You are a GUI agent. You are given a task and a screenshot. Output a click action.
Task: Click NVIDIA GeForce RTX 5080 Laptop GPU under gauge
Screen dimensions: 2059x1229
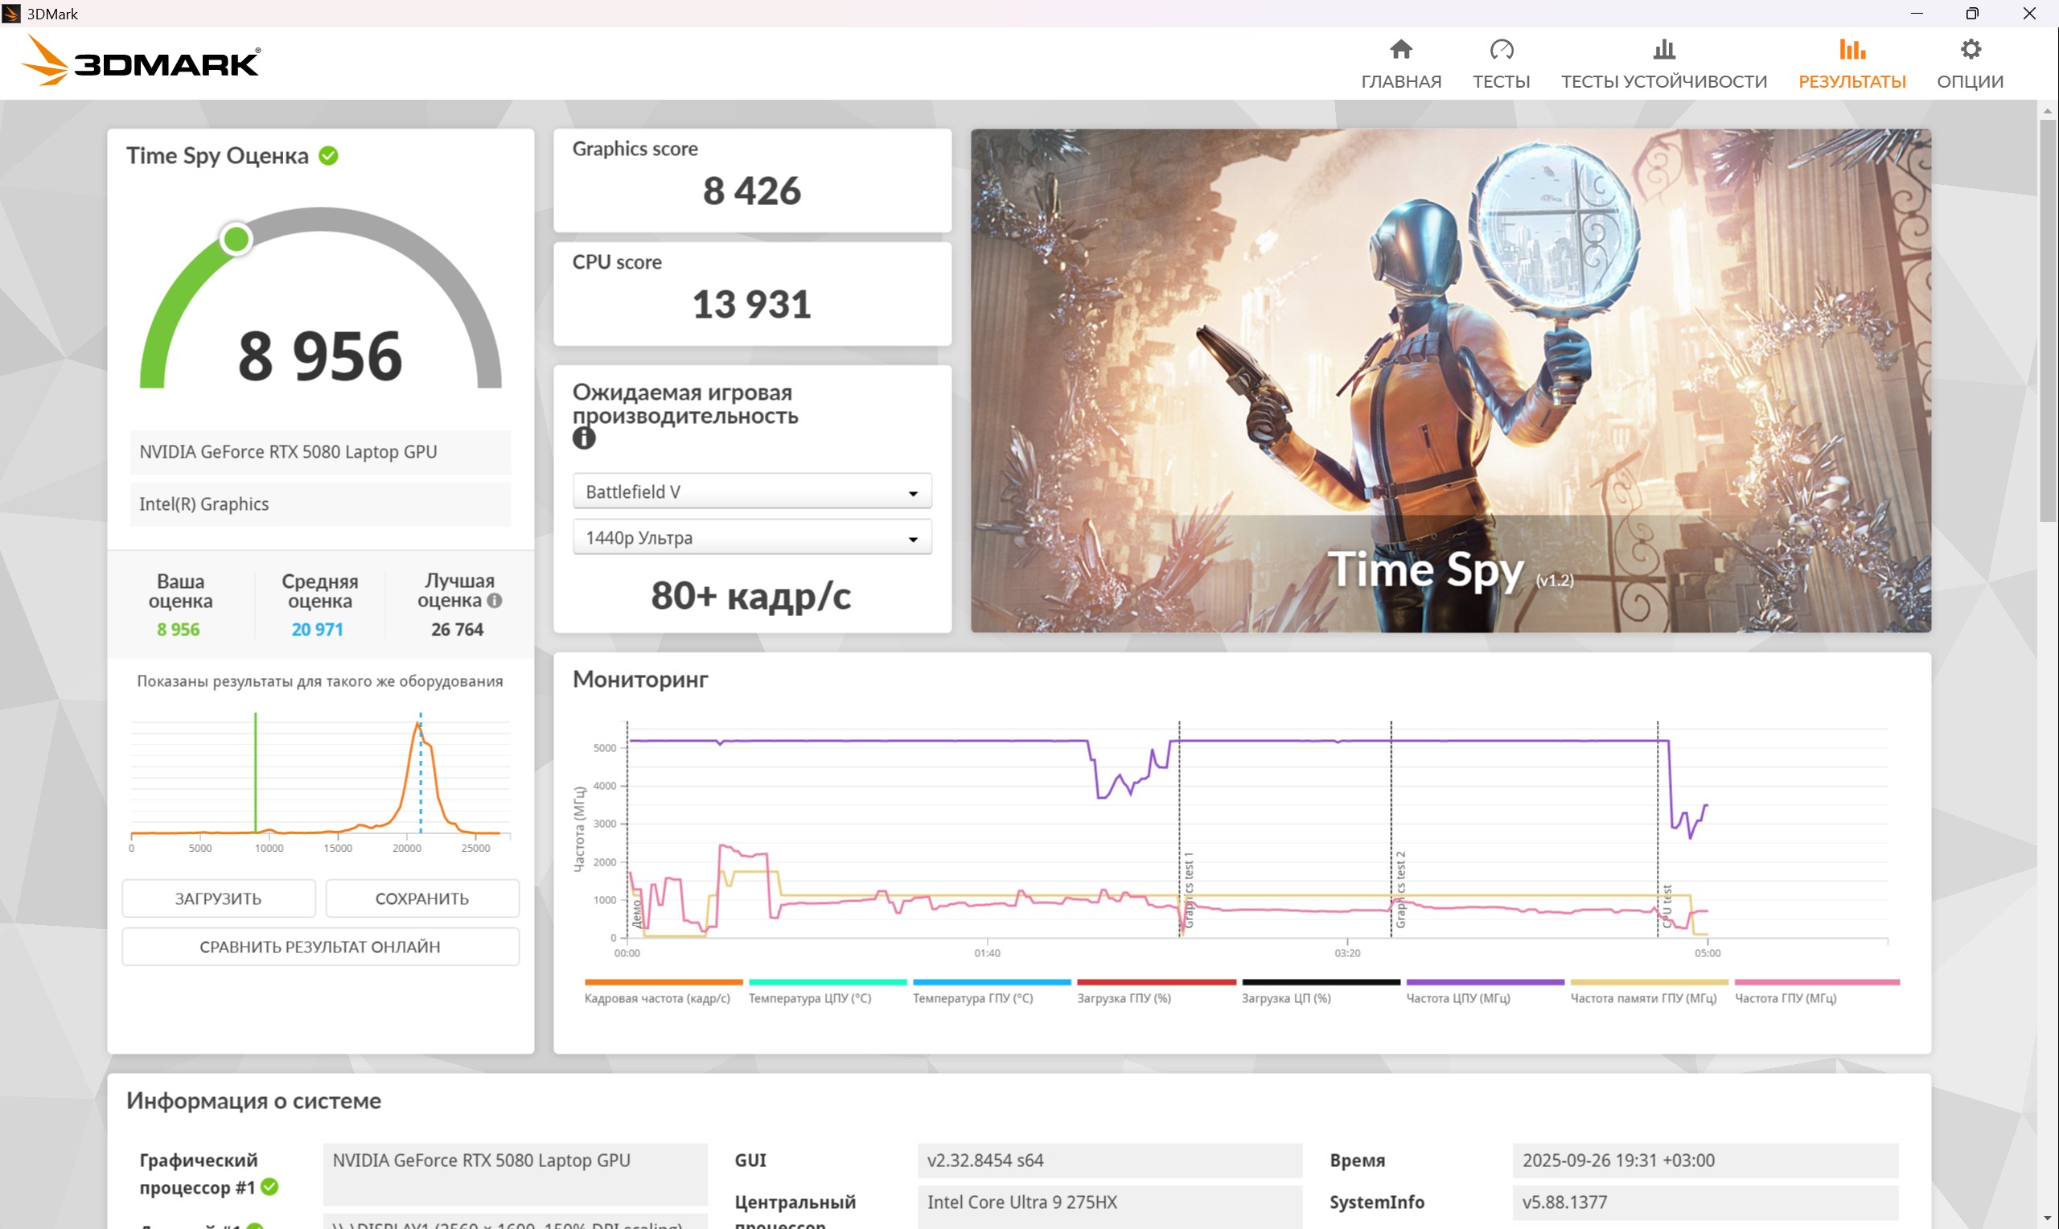click(320, 451)
